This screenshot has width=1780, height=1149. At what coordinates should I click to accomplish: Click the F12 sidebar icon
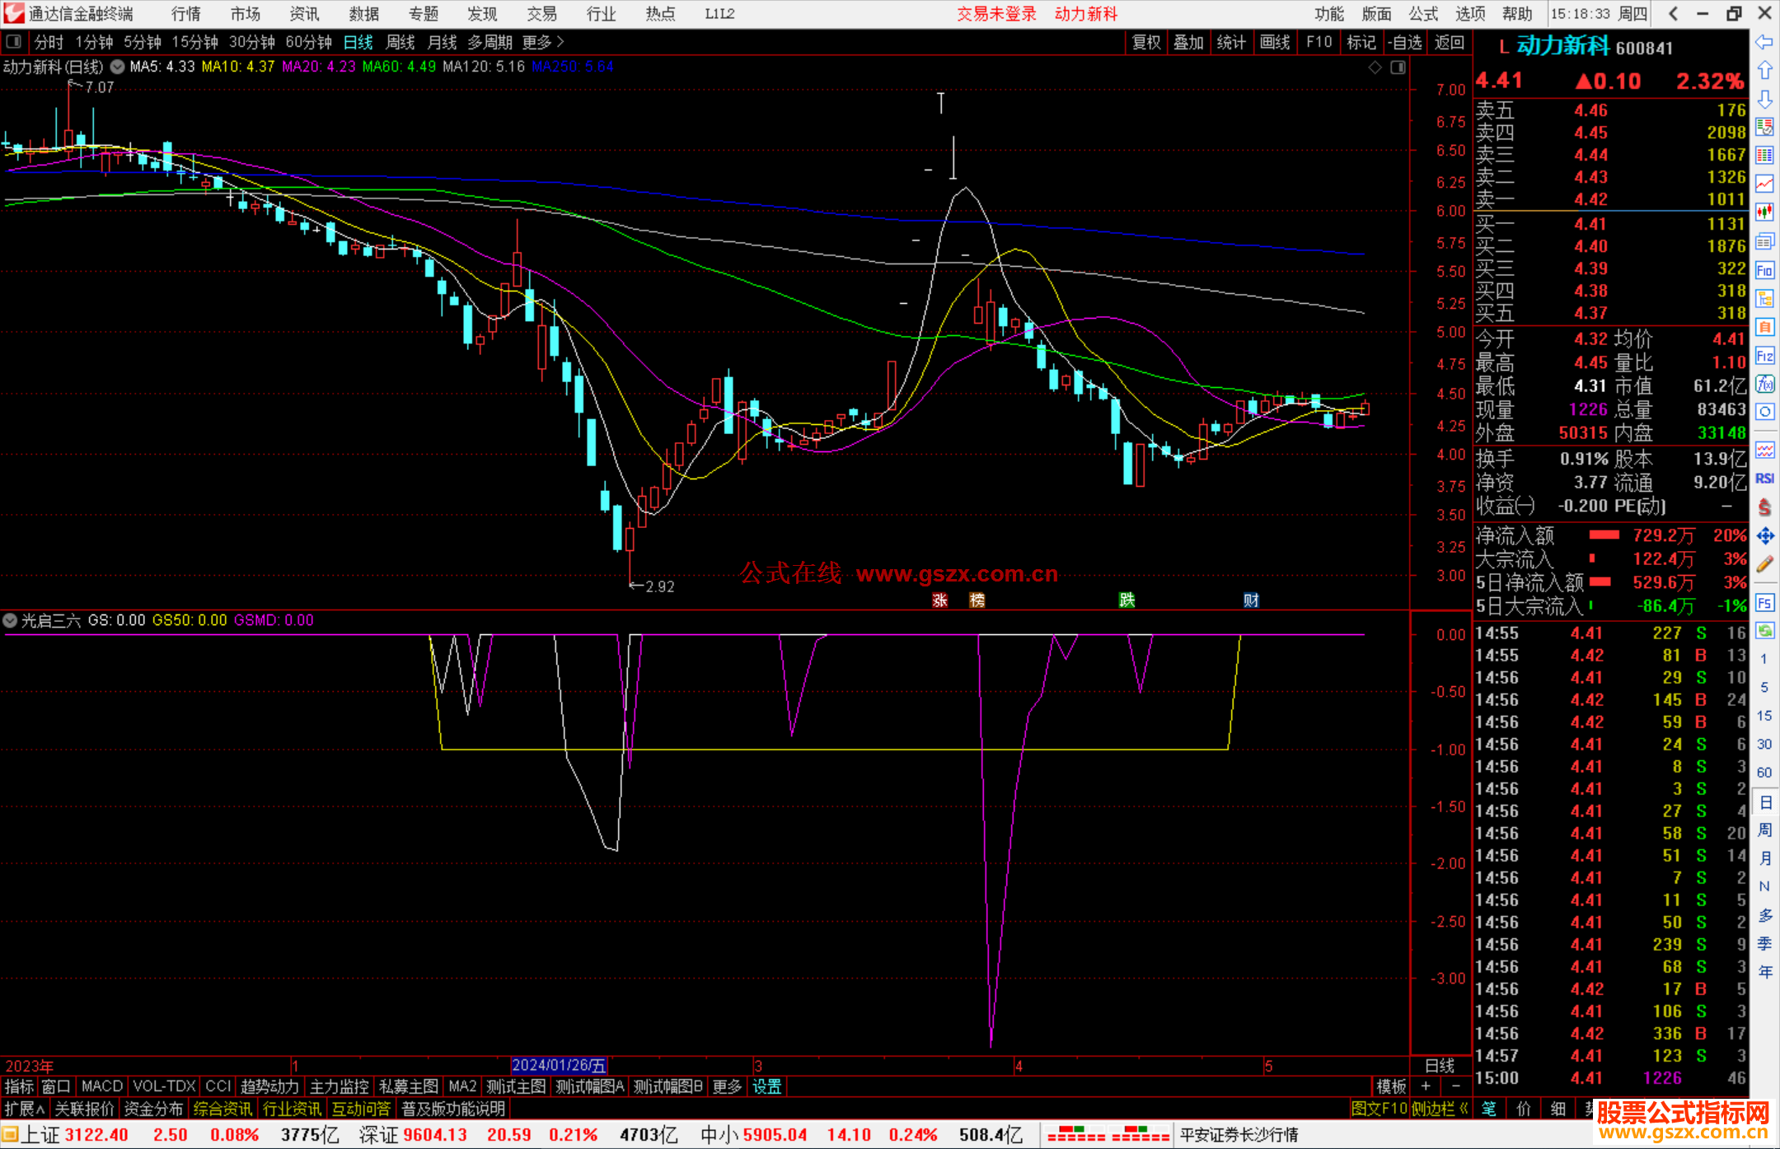[1764, 356]
